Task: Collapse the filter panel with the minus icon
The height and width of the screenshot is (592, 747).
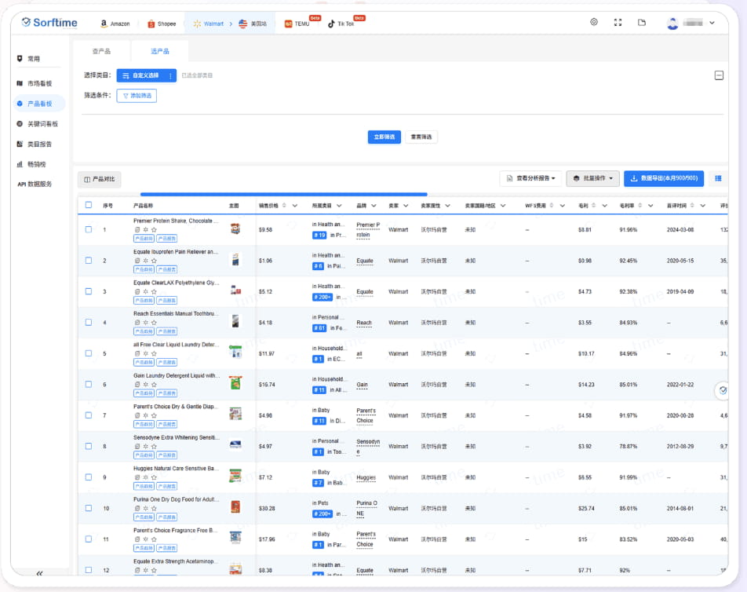Action: pyautogui.click(x=719, y=75)
